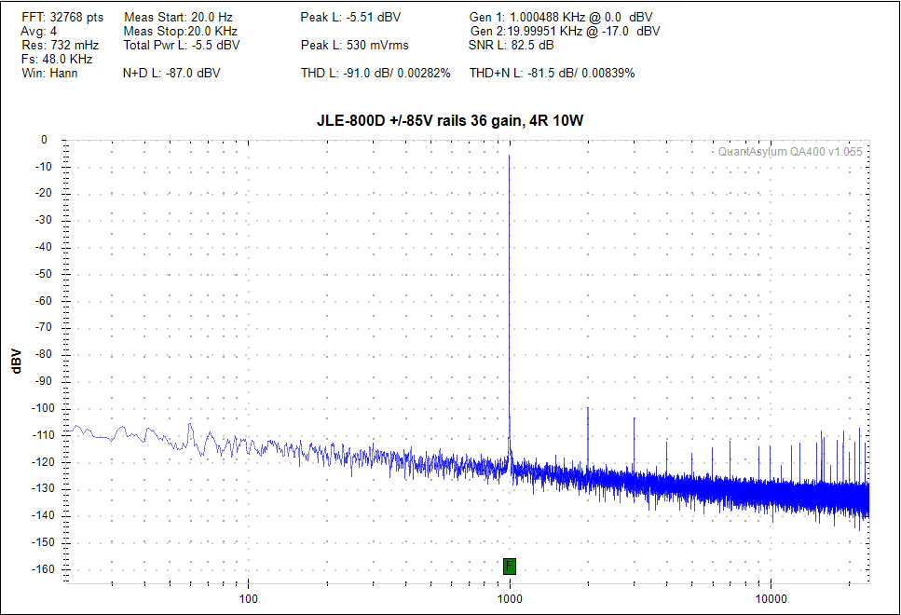Select Gen 2: 19.99951 KHz line
This screenshot has height=615, width=901.
tap(565, 31)
